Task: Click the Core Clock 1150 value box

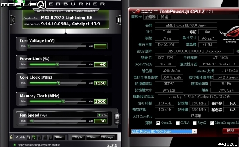Action: pos(100,83)
